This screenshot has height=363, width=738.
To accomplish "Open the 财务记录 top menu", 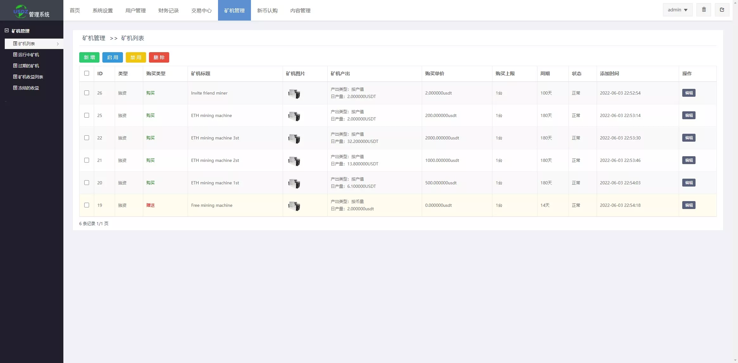I will pyautogui.click(x=168, y=10).
